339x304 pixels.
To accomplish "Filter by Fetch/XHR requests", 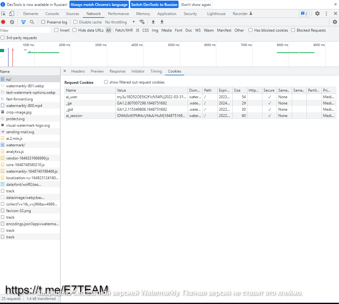I will [124, 30].
